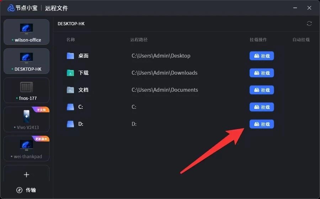Screen dimensions: 320x199
Task: Open the 传输 transfer panel
Action: click(x=26, y=190)
